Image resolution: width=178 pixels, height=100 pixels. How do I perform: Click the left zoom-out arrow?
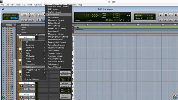tap(22, 15)
